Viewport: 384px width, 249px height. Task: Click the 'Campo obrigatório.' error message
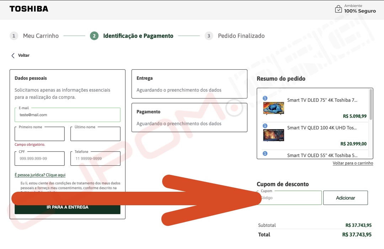click(x=30, y=144)
